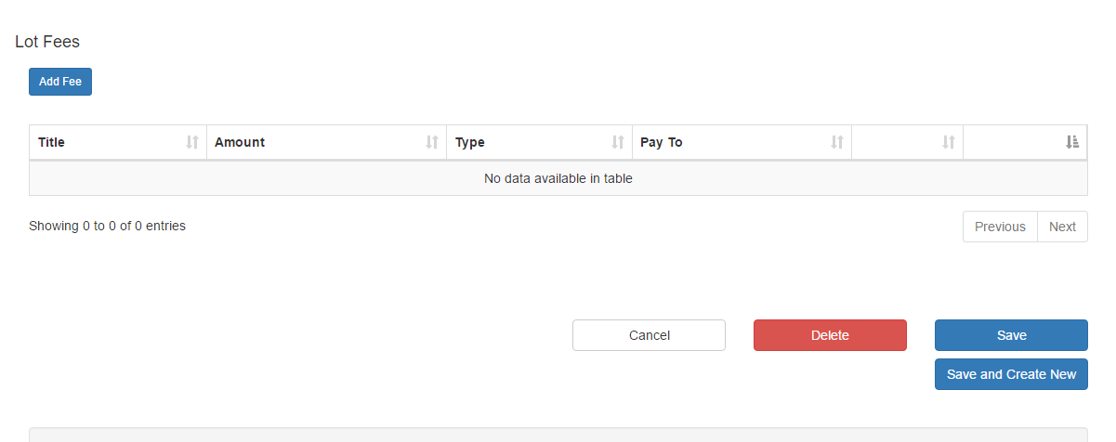Toggle sorting icon in Type column
The width and height of the screenshot is (1116, 442).
(618, 142)
